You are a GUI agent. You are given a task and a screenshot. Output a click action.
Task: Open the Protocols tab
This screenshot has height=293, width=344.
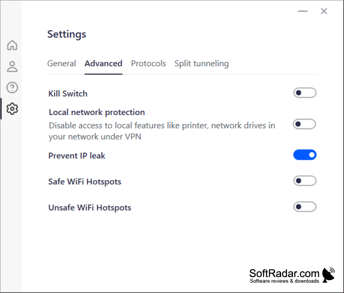pyautogui.click(x=148, y=64)
